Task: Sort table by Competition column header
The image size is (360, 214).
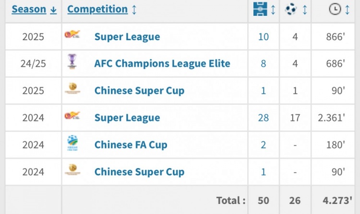Action: (97, 9)
